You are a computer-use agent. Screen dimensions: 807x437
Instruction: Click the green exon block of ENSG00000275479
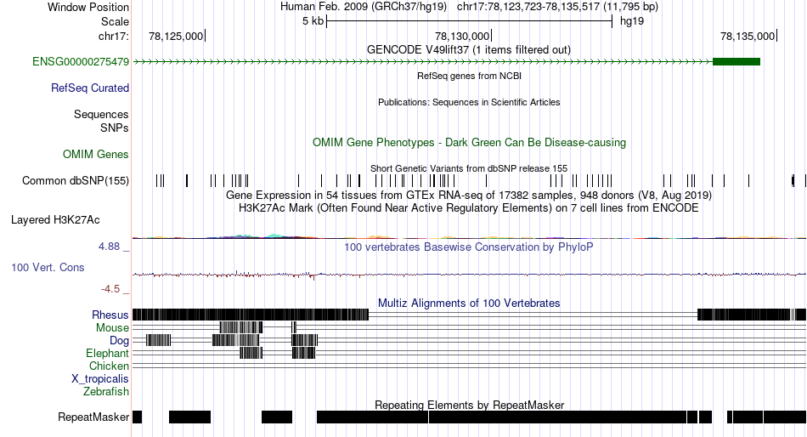coord(736,62)
